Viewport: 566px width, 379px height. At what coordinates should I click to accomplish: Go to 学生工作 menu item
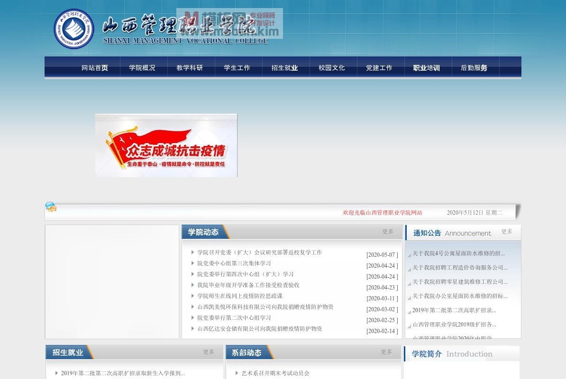pos(237,68)
